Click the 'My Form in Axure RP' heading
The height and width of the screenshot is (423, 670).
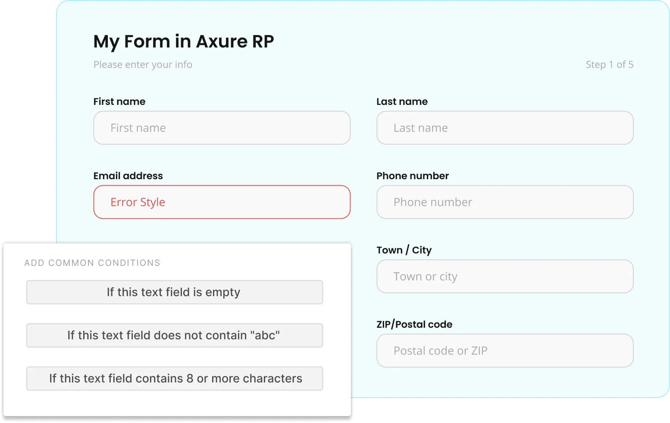pyautogui.click(x=184, y=41)
